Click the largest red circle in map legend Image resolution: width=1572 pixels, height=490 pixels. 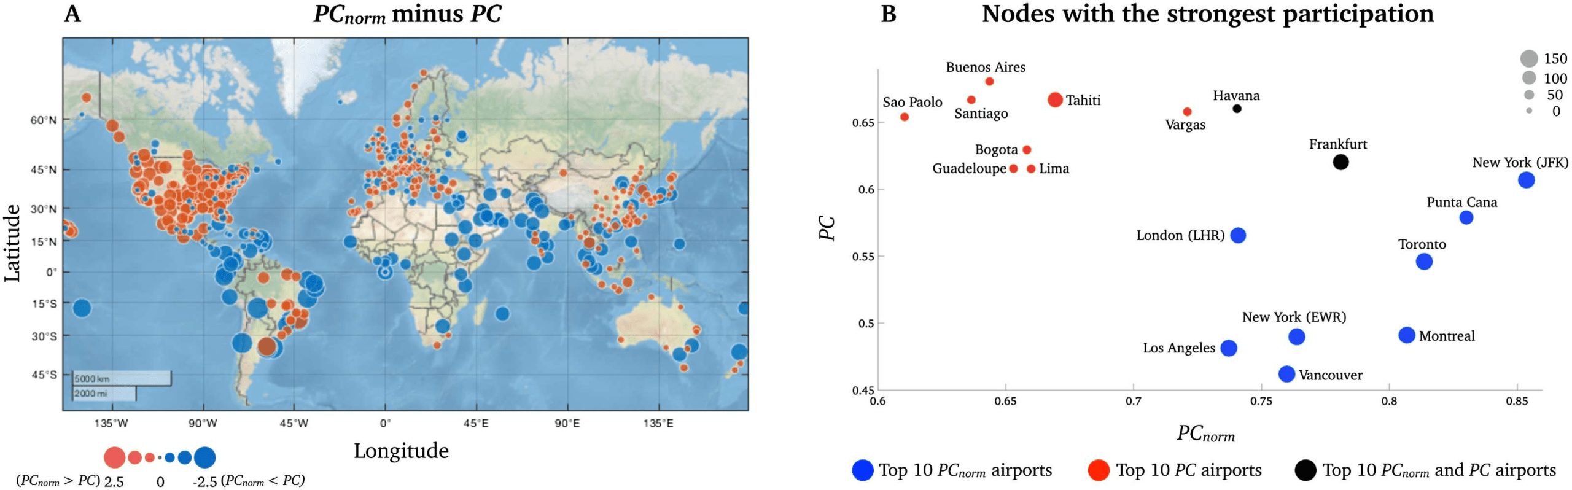pyautogui.click(x=114, y=457)
